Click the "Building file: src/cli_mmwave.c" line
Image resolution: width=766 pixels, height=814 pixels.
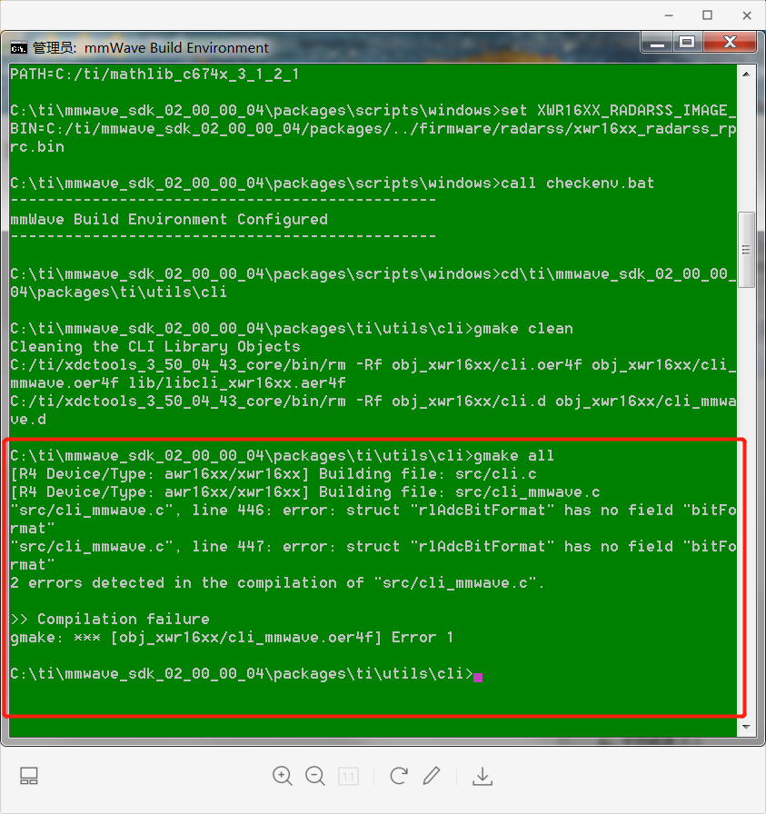tap(460, 492)
